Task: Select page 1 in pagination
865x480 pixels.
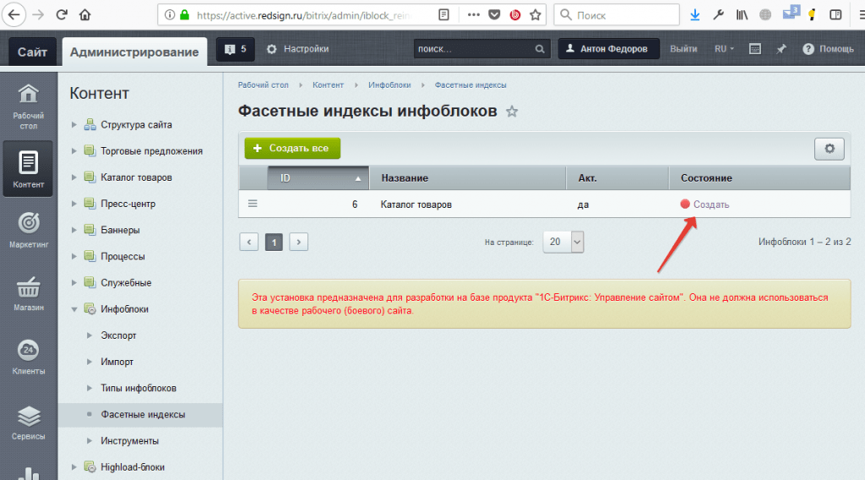Action: [274, 243]
